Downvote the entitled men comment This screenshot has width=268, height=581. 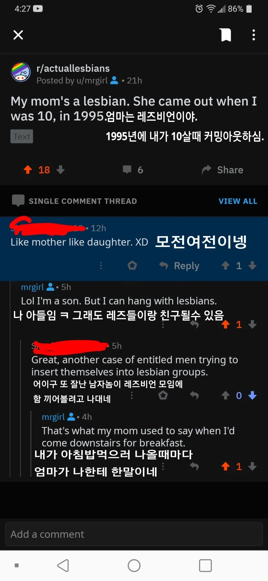coord(252,396)
